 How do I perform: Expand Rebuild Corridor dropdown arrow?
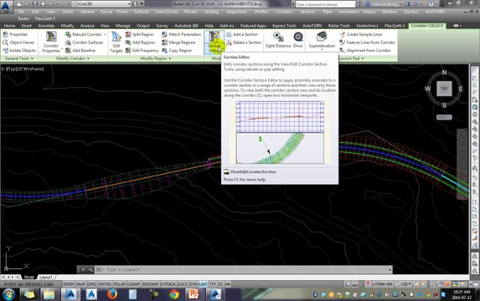(x=105, y=34)
